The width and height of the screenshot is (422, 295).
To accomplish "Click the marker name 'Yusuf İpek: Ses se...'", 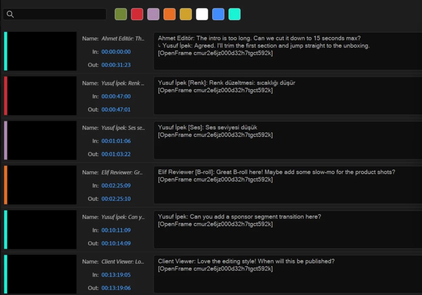I will [x=123, y=128].
